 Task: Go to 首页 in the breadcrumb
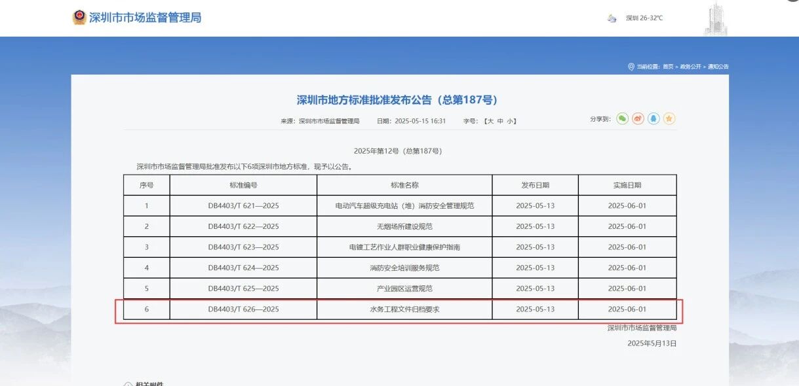click(668, 67)
